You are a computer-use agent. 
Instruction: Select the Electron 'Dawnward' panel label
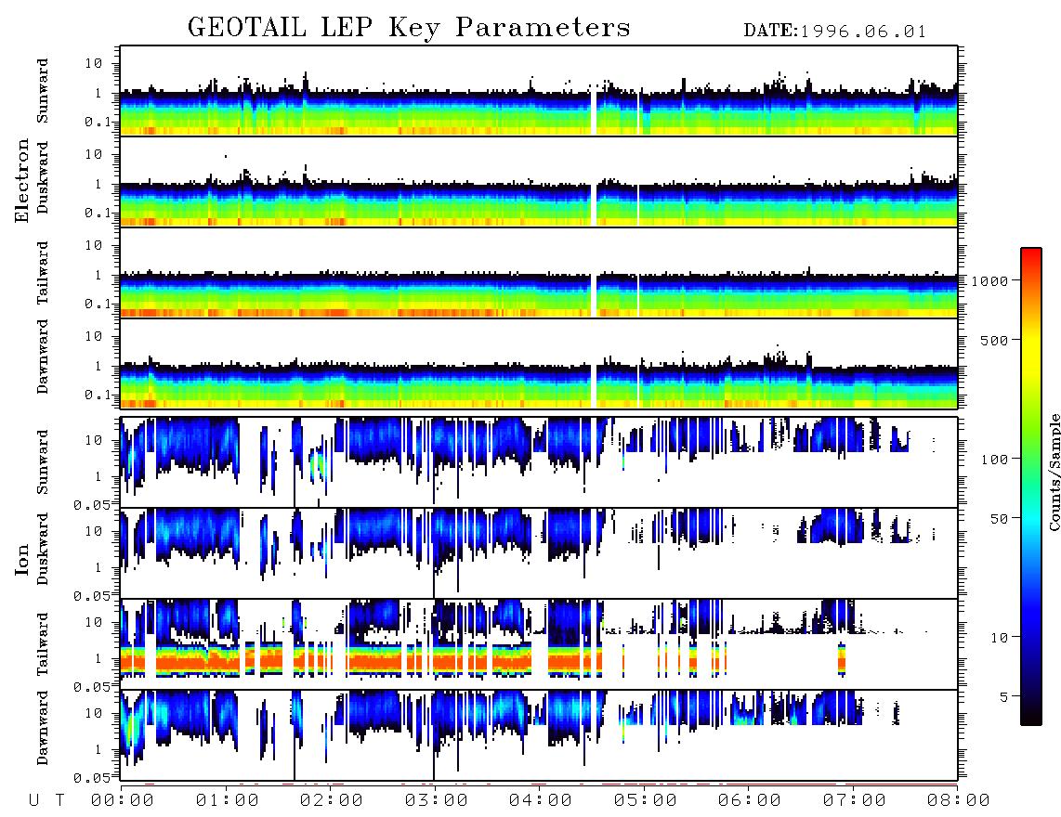coord(43,357)
